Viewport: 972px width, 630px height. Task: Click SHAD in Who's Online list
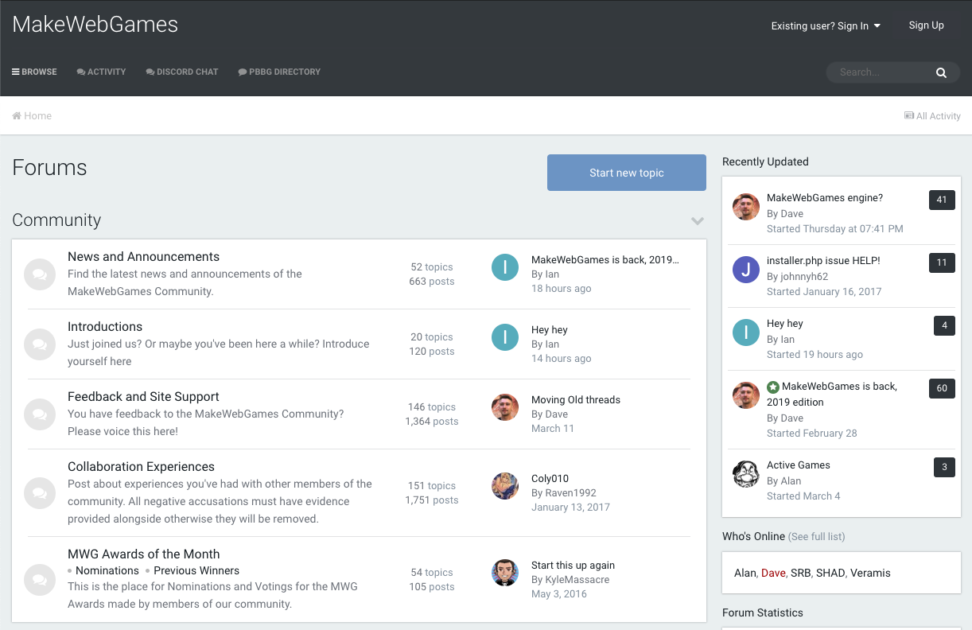tap(830, 574)
